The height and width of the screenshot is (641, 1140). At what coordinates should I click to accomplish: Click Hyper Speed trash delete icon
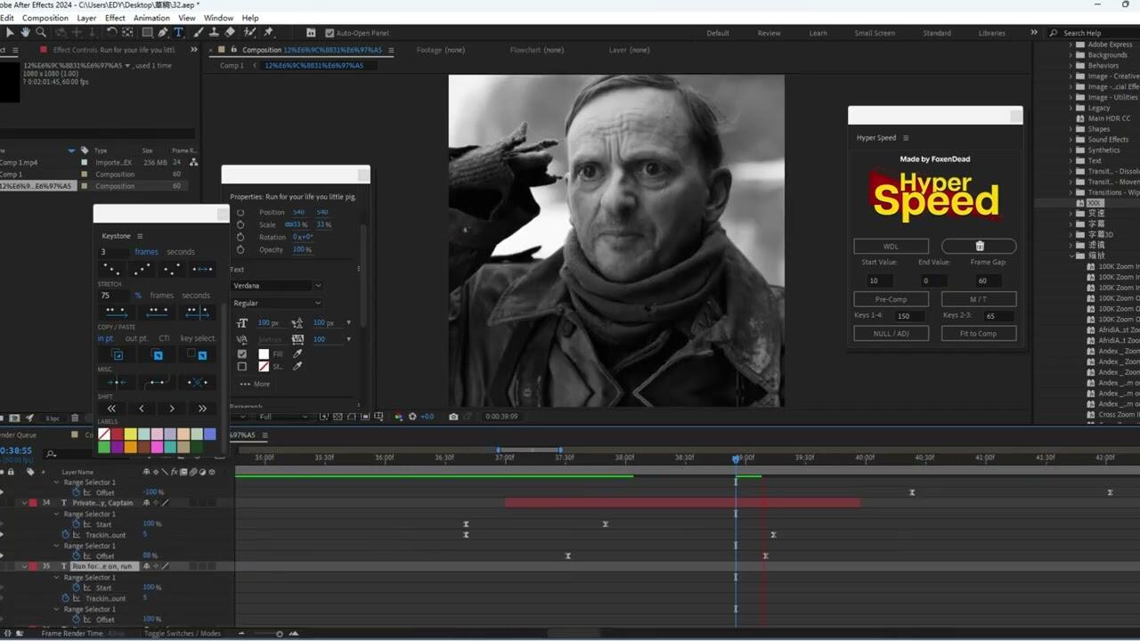coord(979,246)
